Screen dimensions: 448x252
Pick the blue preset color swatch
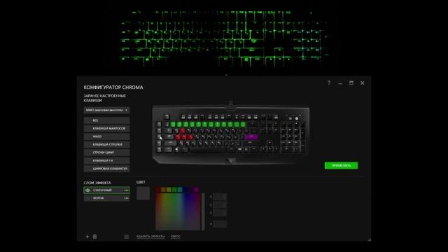pyautogui.click(x=185, y=190)
